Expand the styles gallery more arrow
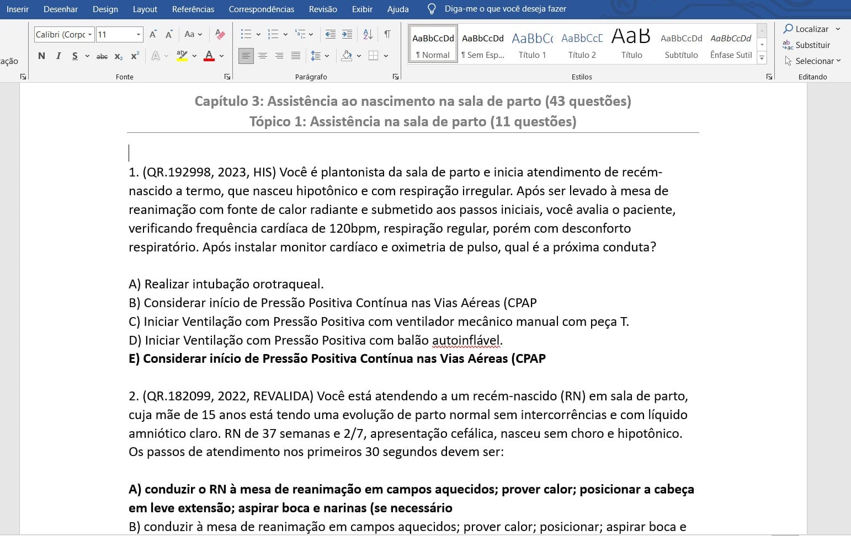851x536 pixels. [762, 57]
